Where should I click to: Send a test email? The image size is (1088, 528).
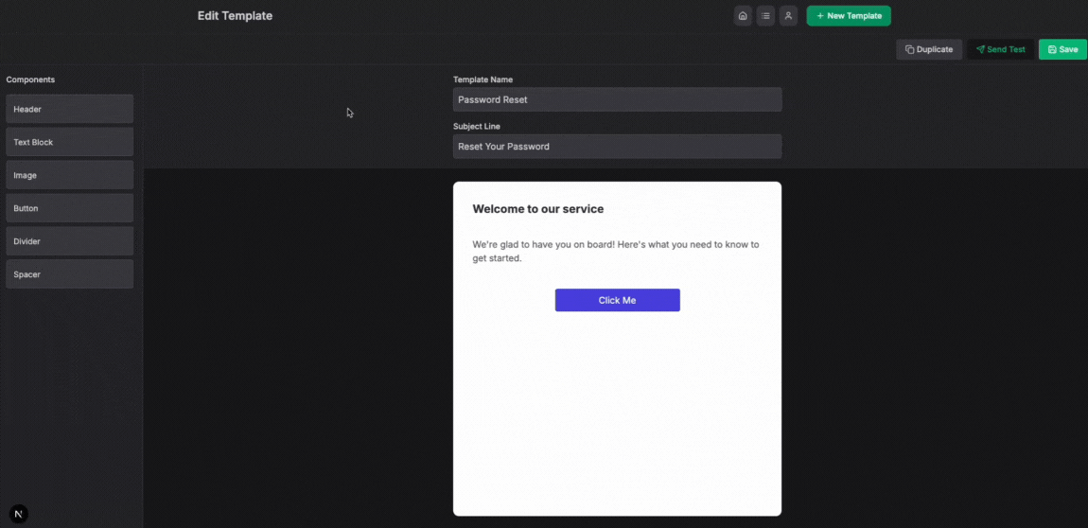[1001, 49]
